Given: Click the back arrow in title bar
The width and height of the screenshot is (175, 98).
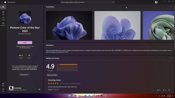Looking at the screenshot, I should pos(2,2).
